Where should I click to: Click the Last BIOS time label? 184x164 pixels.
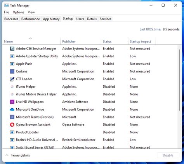(150, 29)
